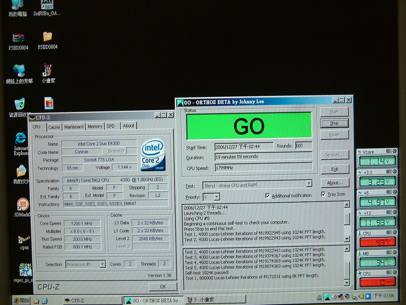Open the 我的文件 documents folder icon

(21, 174)
